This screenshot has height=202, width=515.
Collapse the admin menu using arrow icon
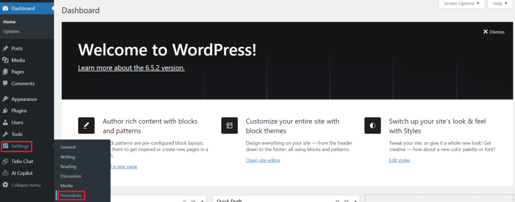(5, 185)
